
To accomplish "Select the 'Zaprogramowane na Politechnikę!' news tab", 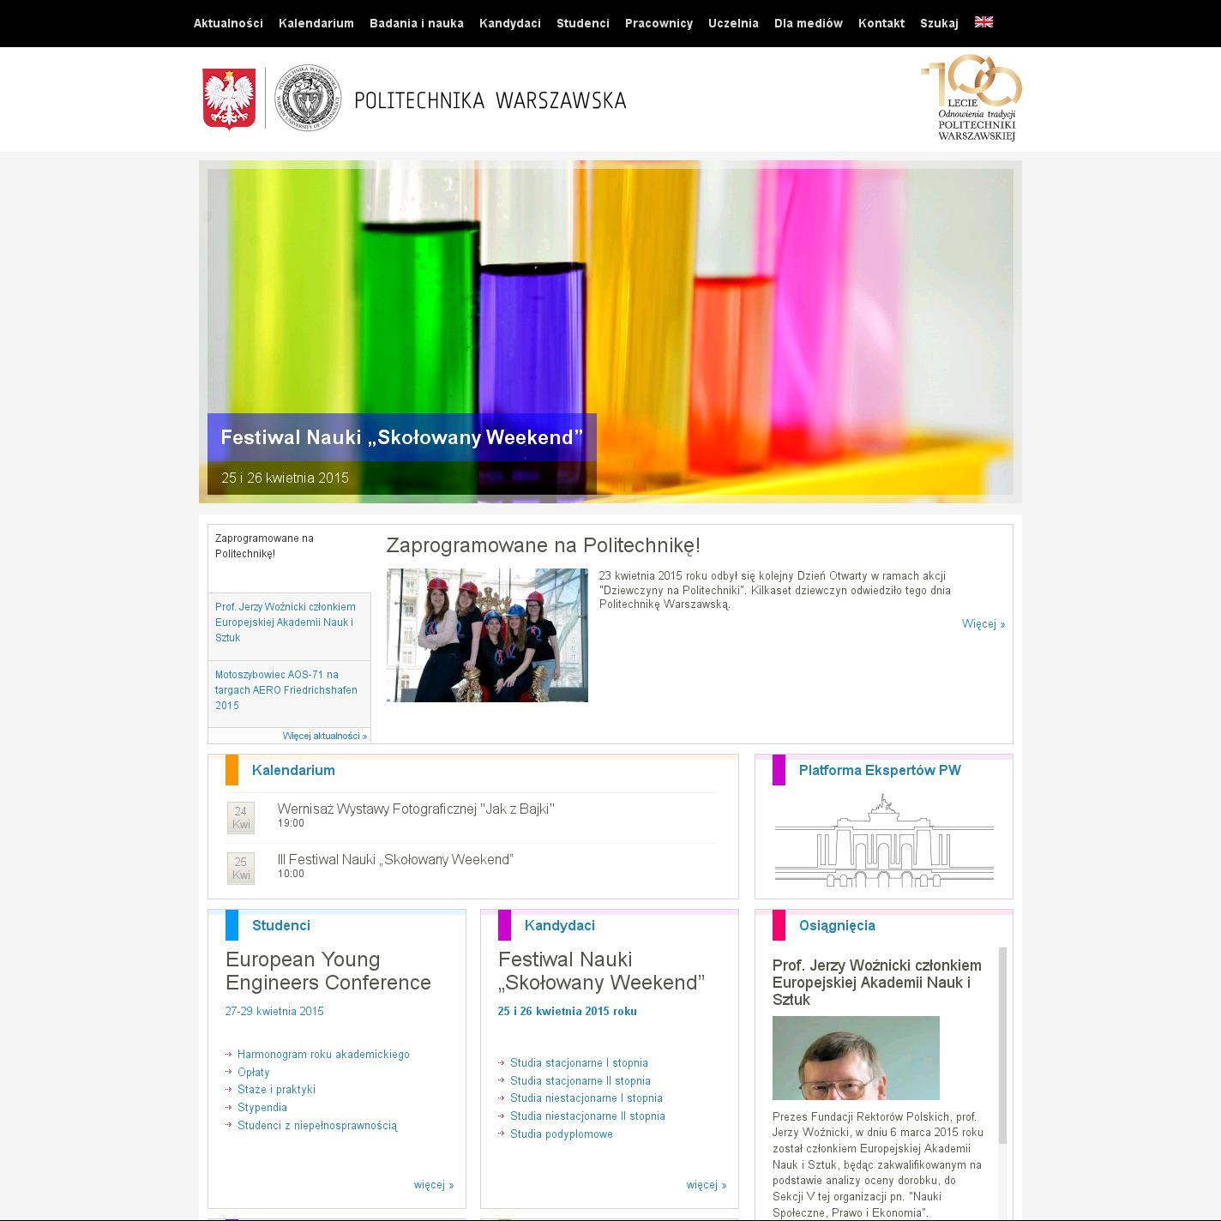I will click(x=289, y=558).
